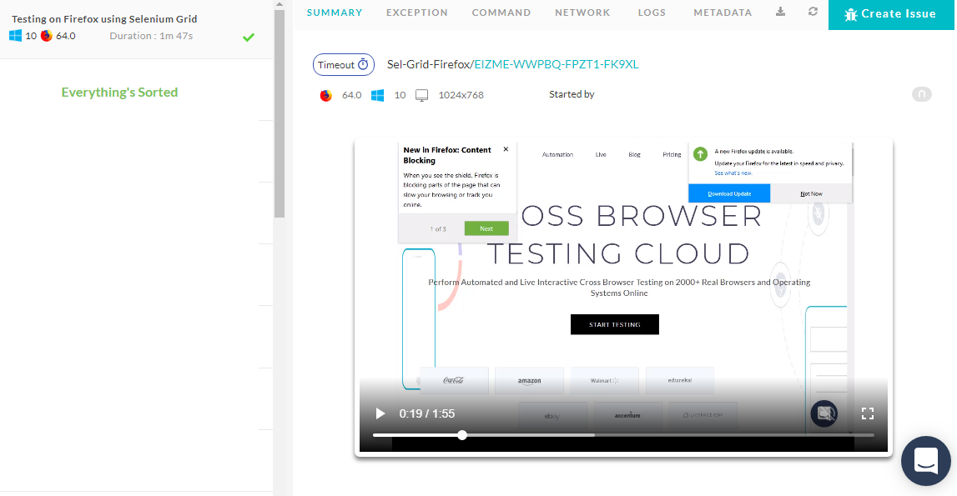Image resolution: width=957 pixels, height=496 pixels.
Task: Click the Create Issue button
Action: click(x=891, y=15)
